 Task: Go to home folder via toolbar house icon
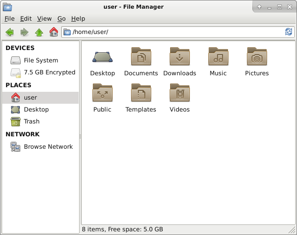[x=54, y=32]
